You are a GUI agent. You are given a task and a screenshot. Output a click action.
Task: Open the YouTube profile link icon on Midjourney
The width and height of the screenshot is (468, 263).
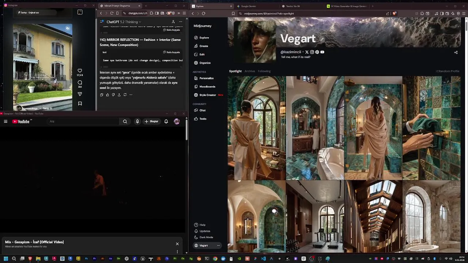pos(322,52)
